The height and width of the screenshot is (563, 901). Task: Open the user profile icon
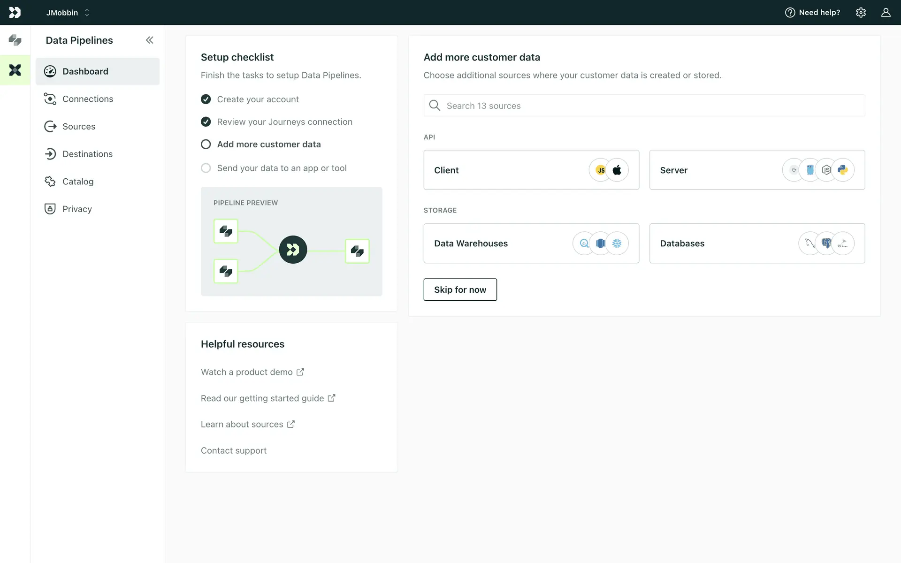click(x=886, y=13)
